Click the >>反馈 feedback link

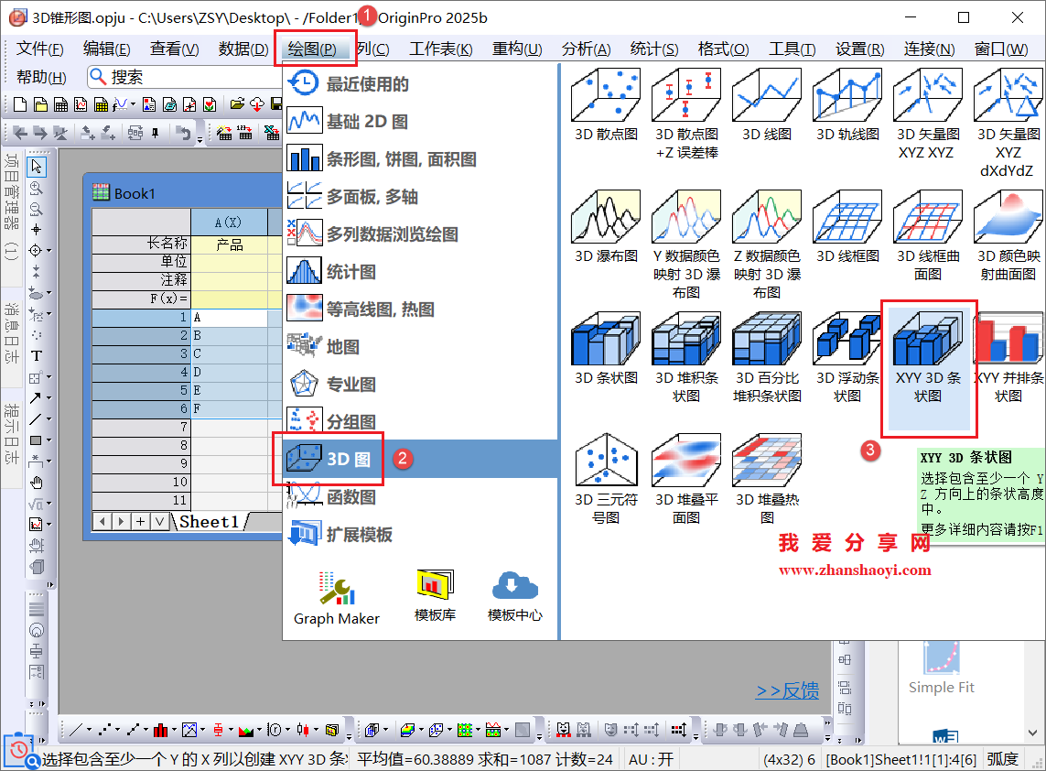pyautogui.click(x=787, y=690)
